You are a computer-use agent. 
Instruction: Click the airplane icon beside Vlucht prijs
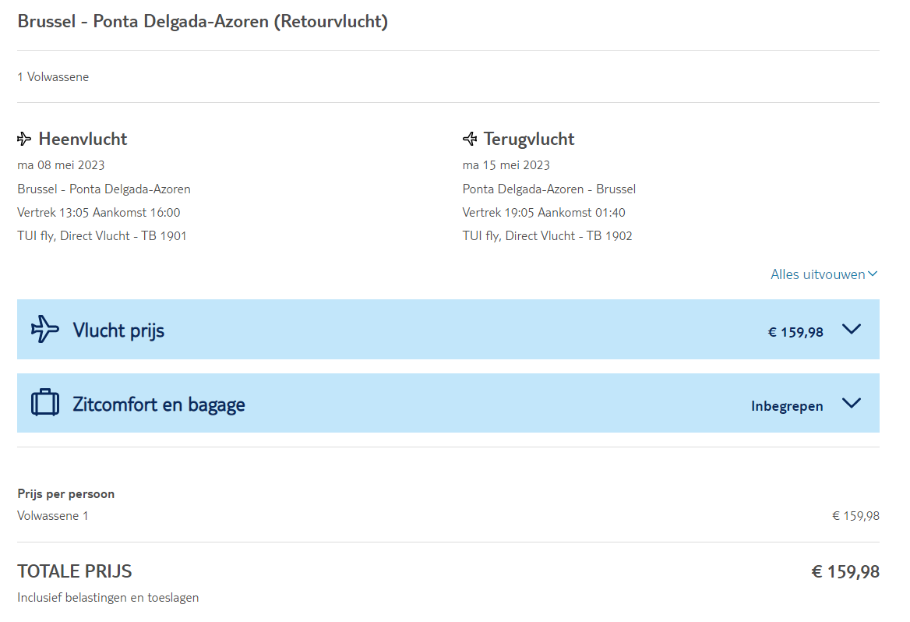tap(44, 329)
